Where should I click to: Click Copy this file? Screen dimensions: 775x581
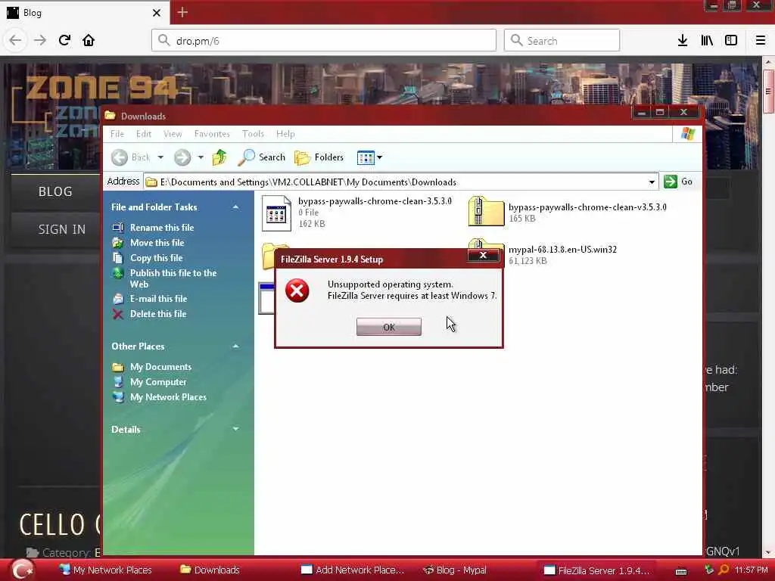click(156, 258)
